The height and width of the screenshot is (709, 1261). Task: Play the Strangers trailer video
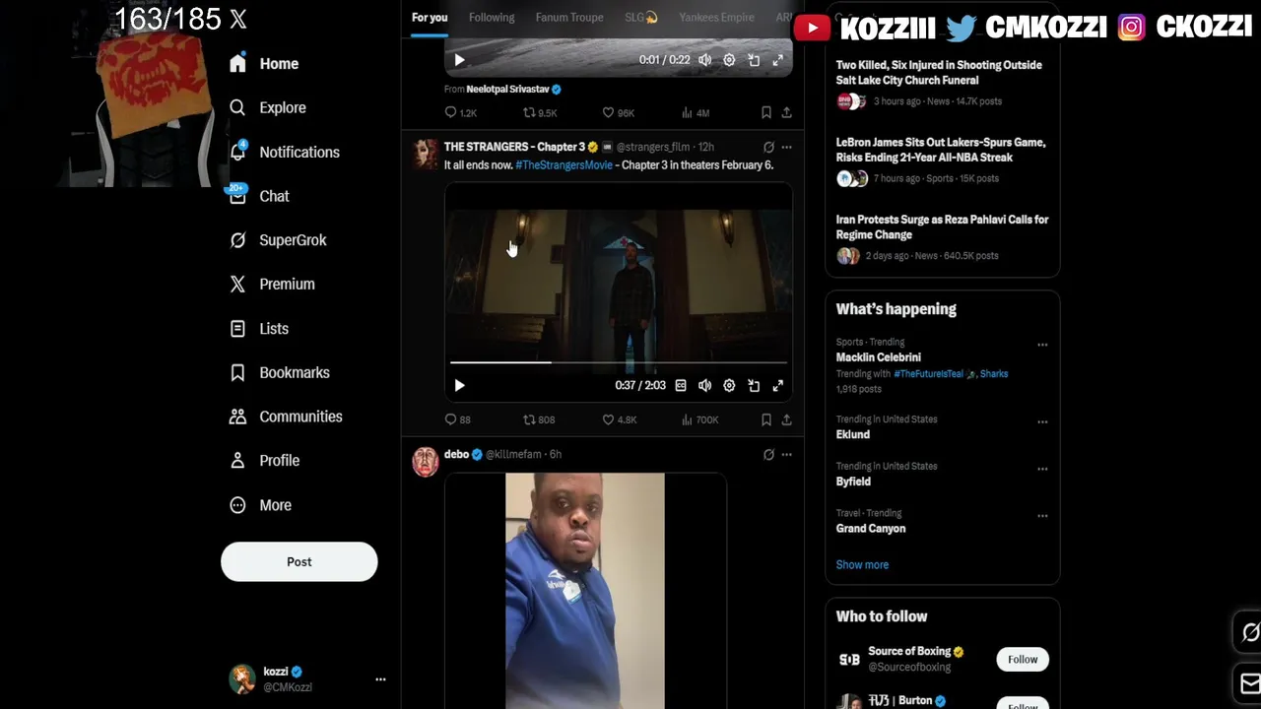(459, 386)
